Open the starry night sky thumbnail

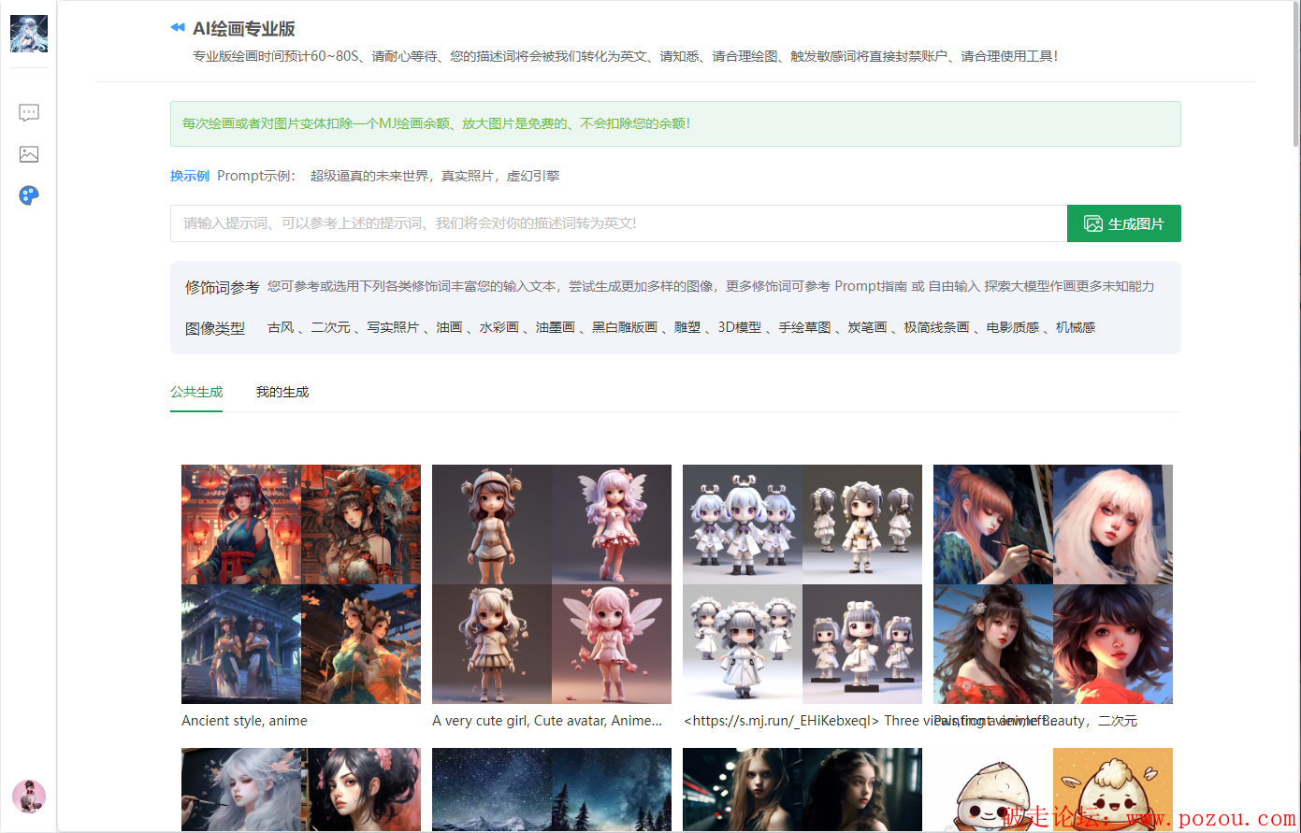pos(552,790)
